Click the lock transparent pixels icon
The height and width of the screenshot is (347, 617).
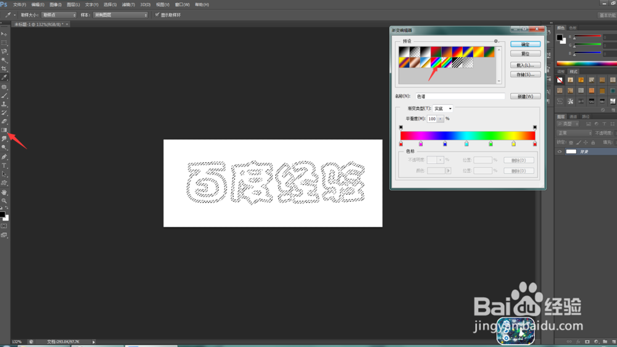571,142
